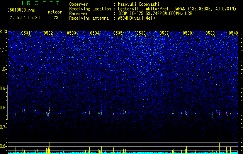
Task: Click the meteor label
Action: 55,12
